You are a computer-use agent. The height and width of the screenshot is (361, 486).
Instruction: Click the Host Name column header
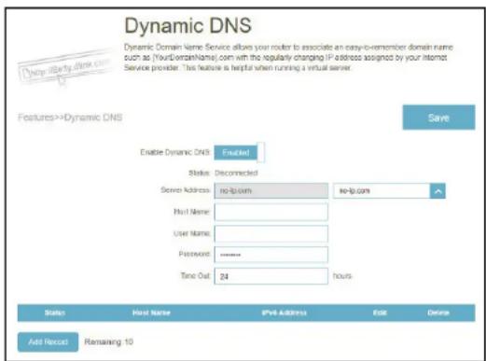point(151,312)
